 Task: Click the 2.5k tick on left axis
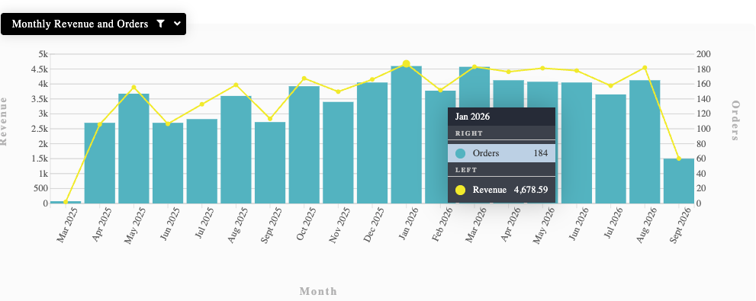pos(40,129)
